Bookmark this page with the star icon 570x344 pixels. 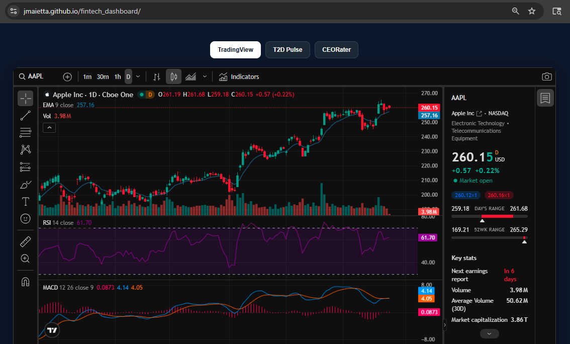click(532, 11)
